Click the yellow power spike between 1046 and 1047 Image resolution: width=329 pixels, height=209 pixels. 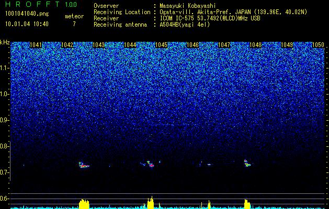[x=209, y=204]
